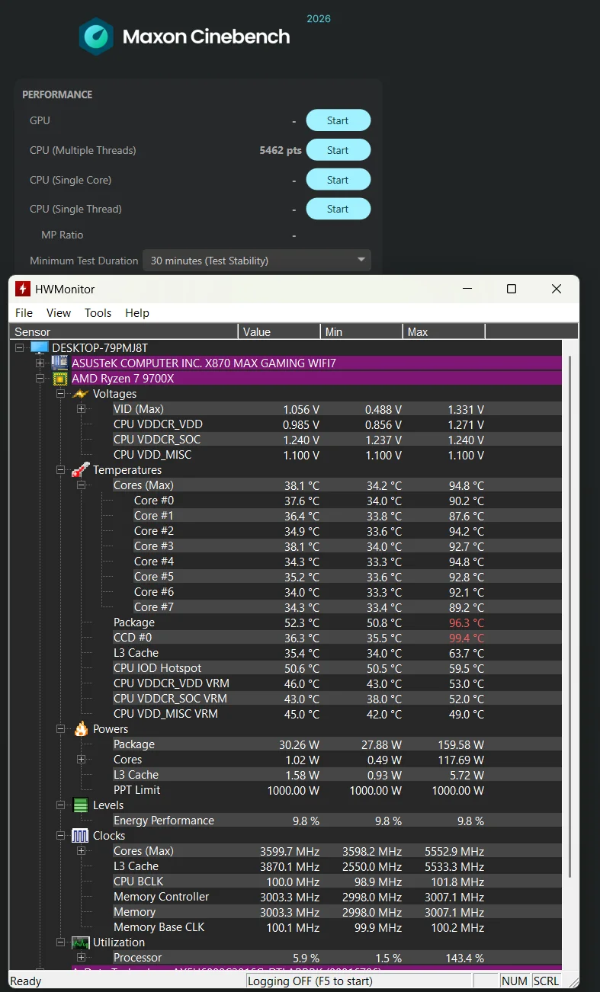Start the GPU benchmark in Cinebench
This screenshot has width=600, height=992.
click(339, 120)
